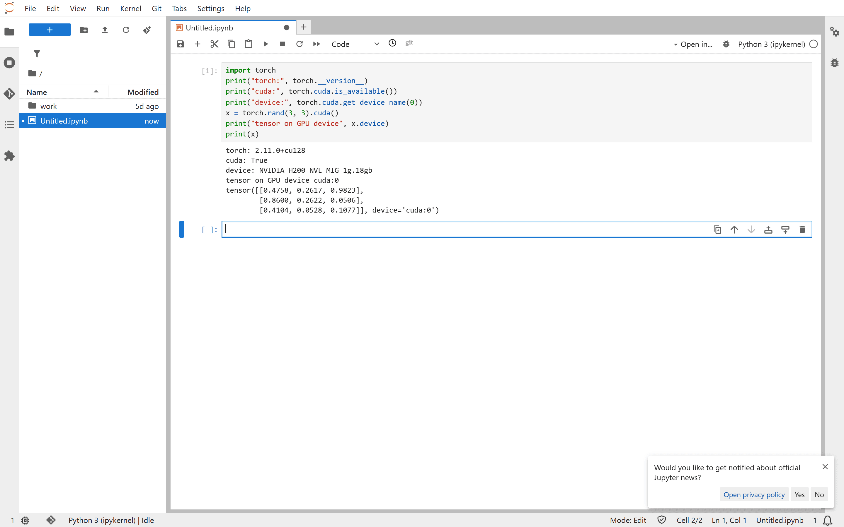844x527 pixels.
Task: Save the notebook with the disk icon
Action: (x=180, y=44)
